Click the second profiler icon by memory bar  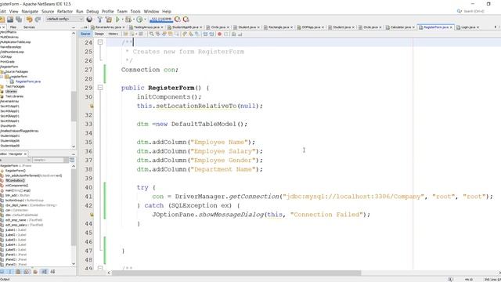pyautogui.click(x=186, y=20)
